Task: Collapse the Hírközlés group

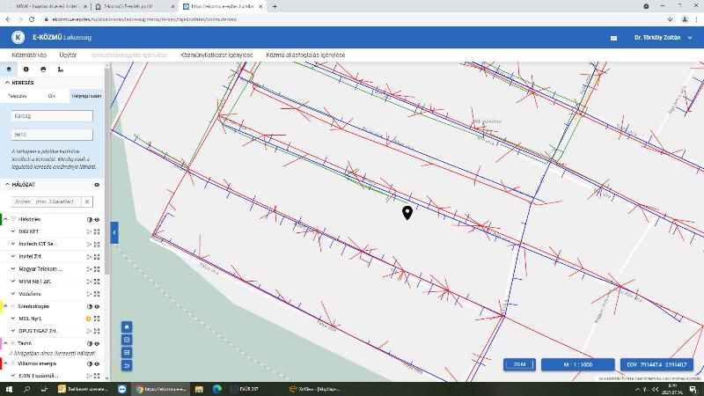Action: (x=6, y=219)
